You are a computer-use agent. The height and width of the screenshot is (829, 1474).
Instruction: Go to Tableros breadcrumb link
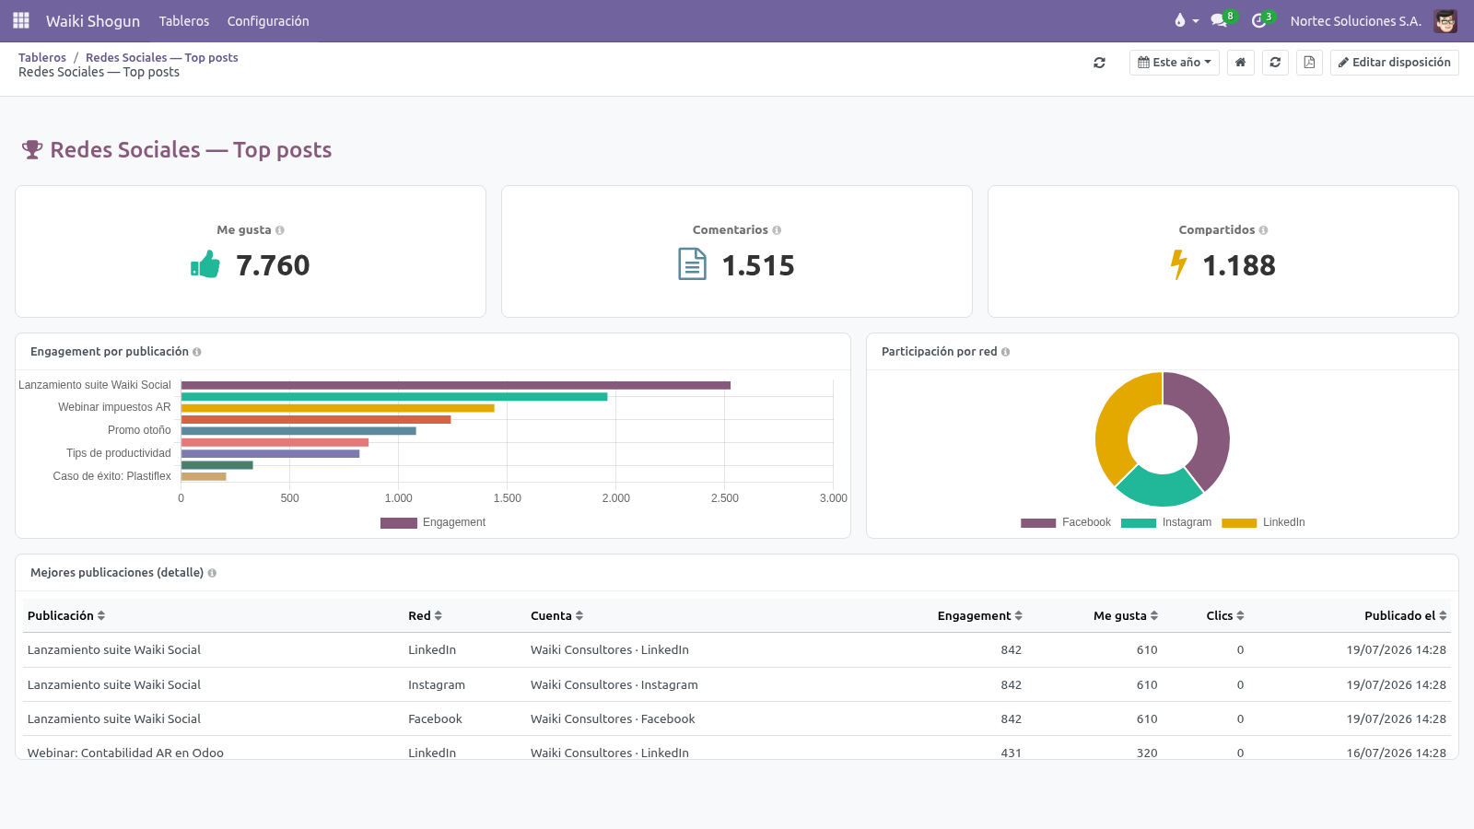(x=42, y=57)
